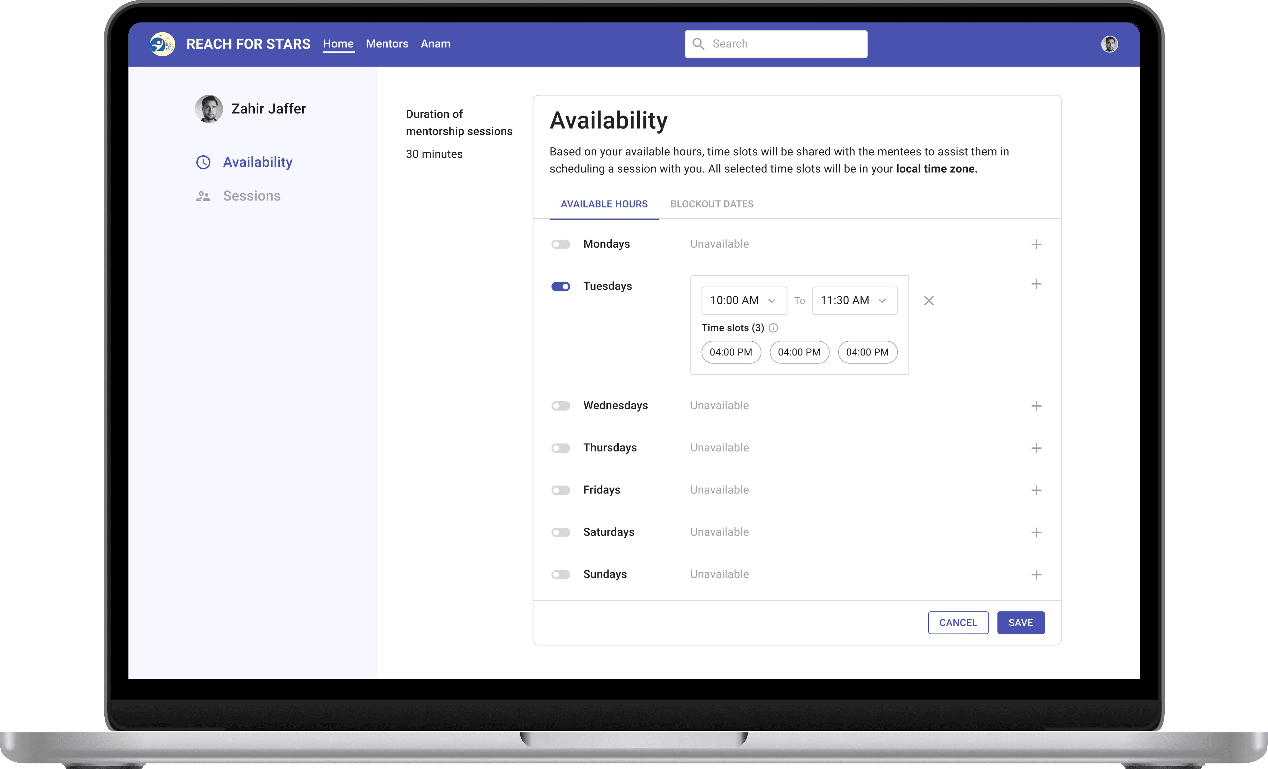The width and height of the screenshot is (1268, 769).
Task: Select the first 04:00 PM time slot chip
Action: [x=731, y=353]
